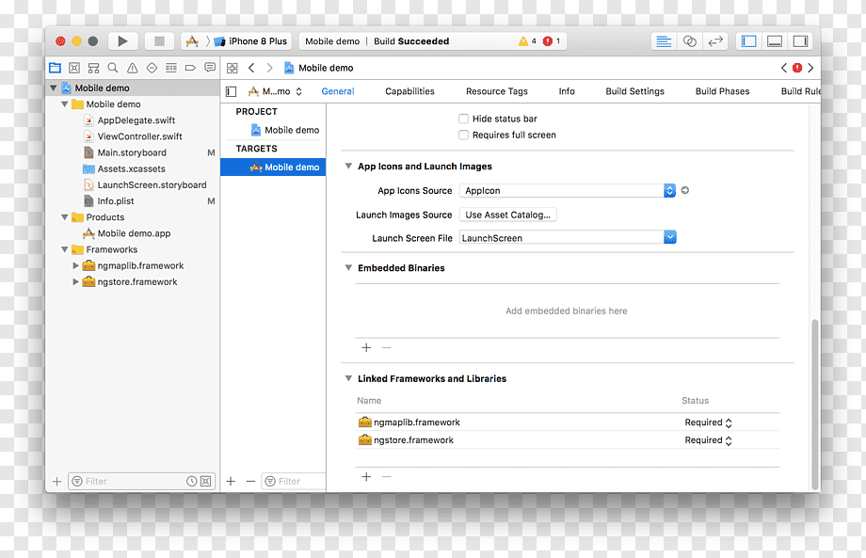Image resolution: width=866 pixels, height=558 pixels.
Task: Open the Build Settings tab
Action: coord(634,91)
